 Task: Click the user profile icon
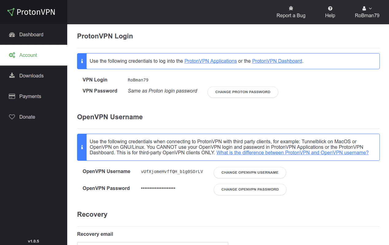click(364, 8)
